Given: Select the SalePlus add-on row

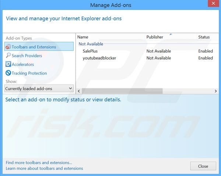Looking at the screenshot, I should click(x=148, y=51).
